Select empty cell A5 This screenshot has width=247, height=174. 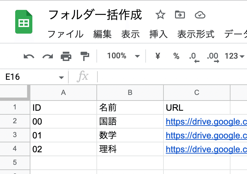tap(63, 163)
